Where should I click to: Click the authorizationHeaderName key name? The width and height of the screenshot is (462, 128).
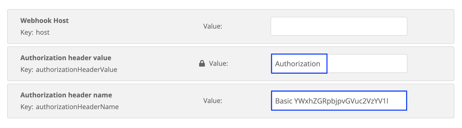coord(77,107)
